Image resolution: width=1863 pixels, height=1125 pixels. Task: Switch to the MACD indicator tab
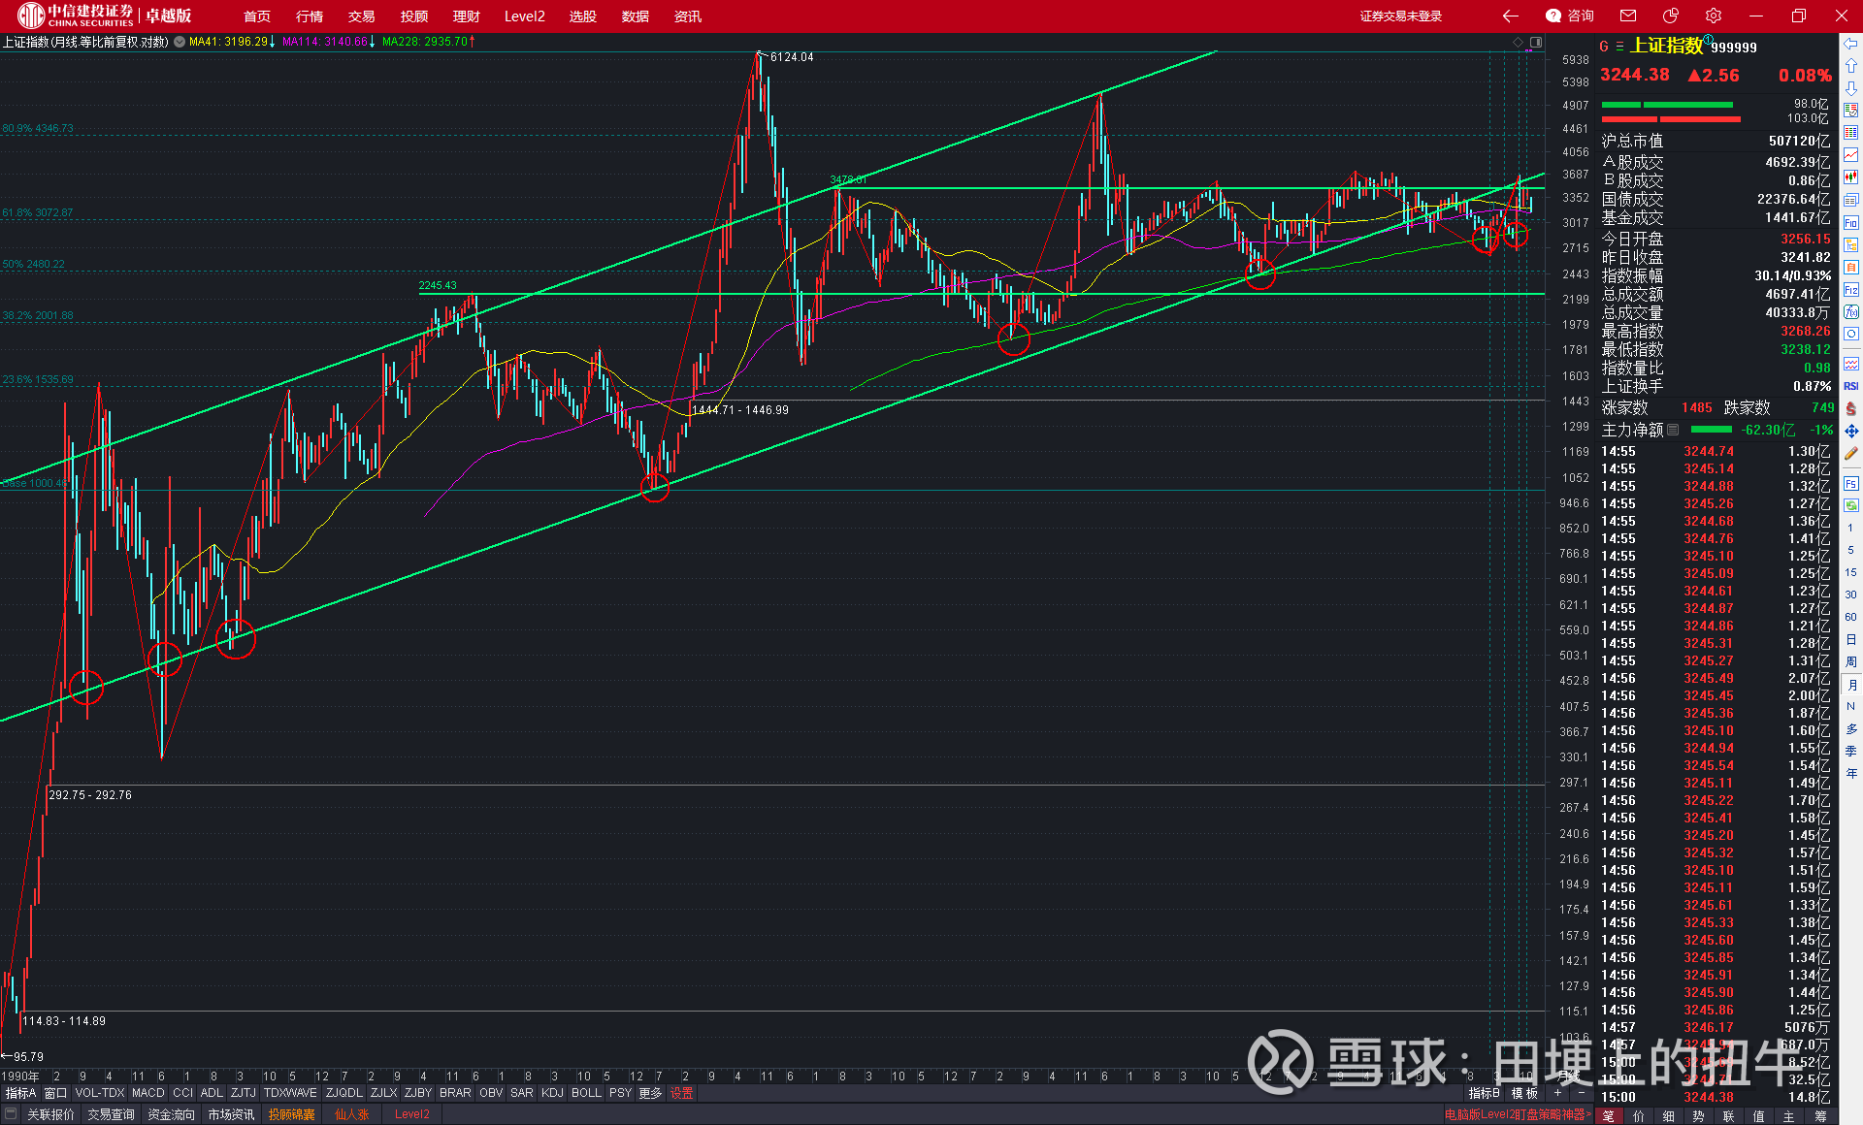coord(147,1092)
